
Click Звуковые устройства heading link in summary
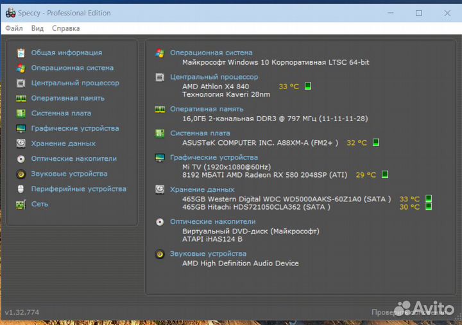pyautogui.click(x=208, y=253)
